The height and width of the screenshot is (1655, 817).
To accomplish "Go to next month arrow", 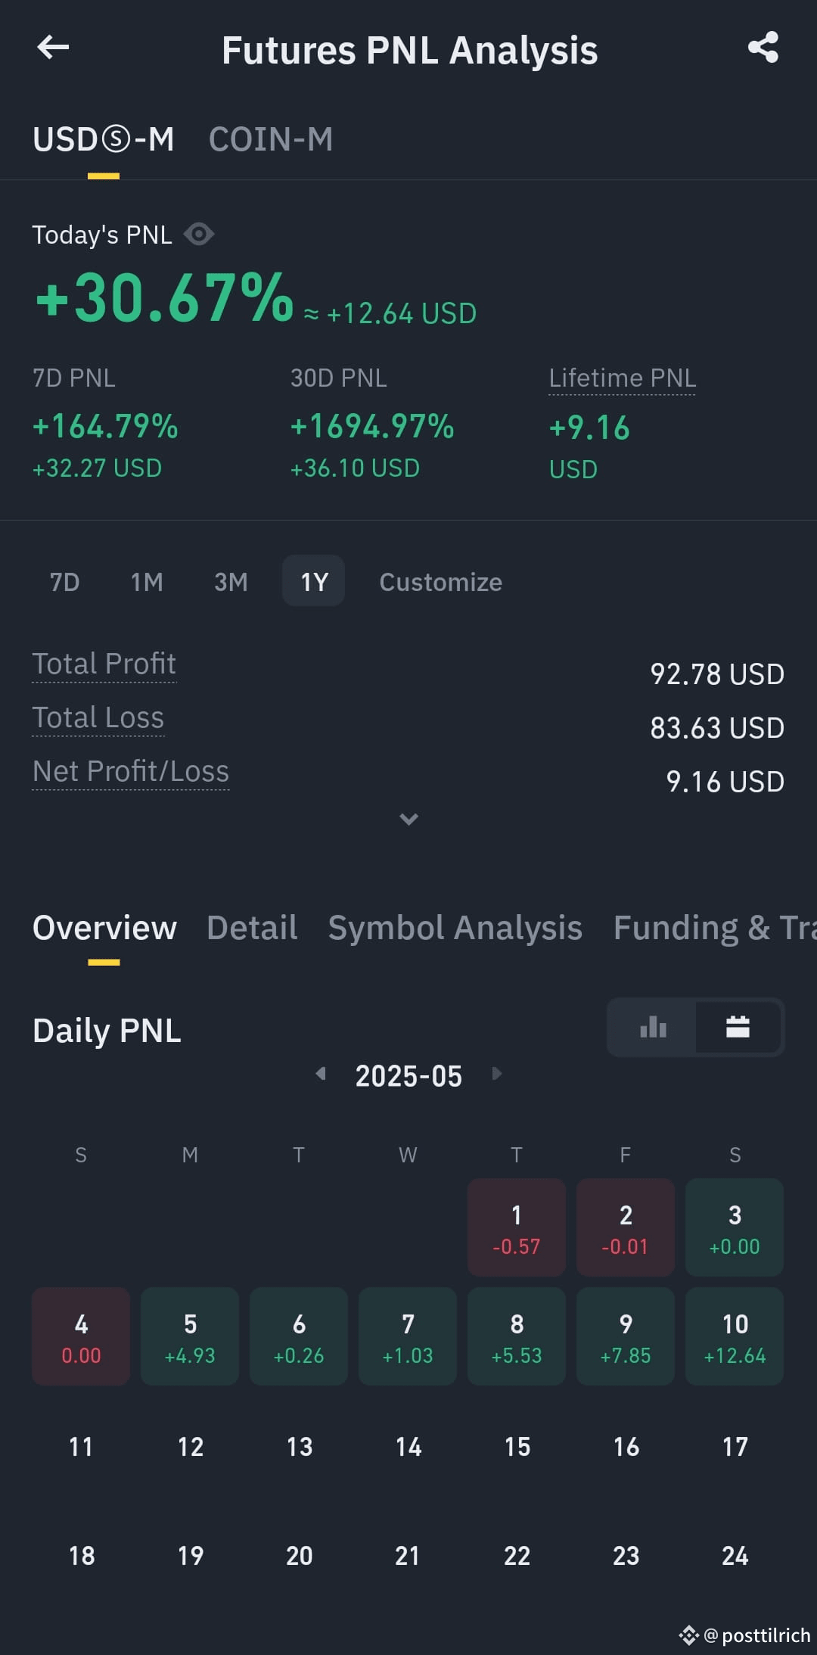I will [496, 1074].
